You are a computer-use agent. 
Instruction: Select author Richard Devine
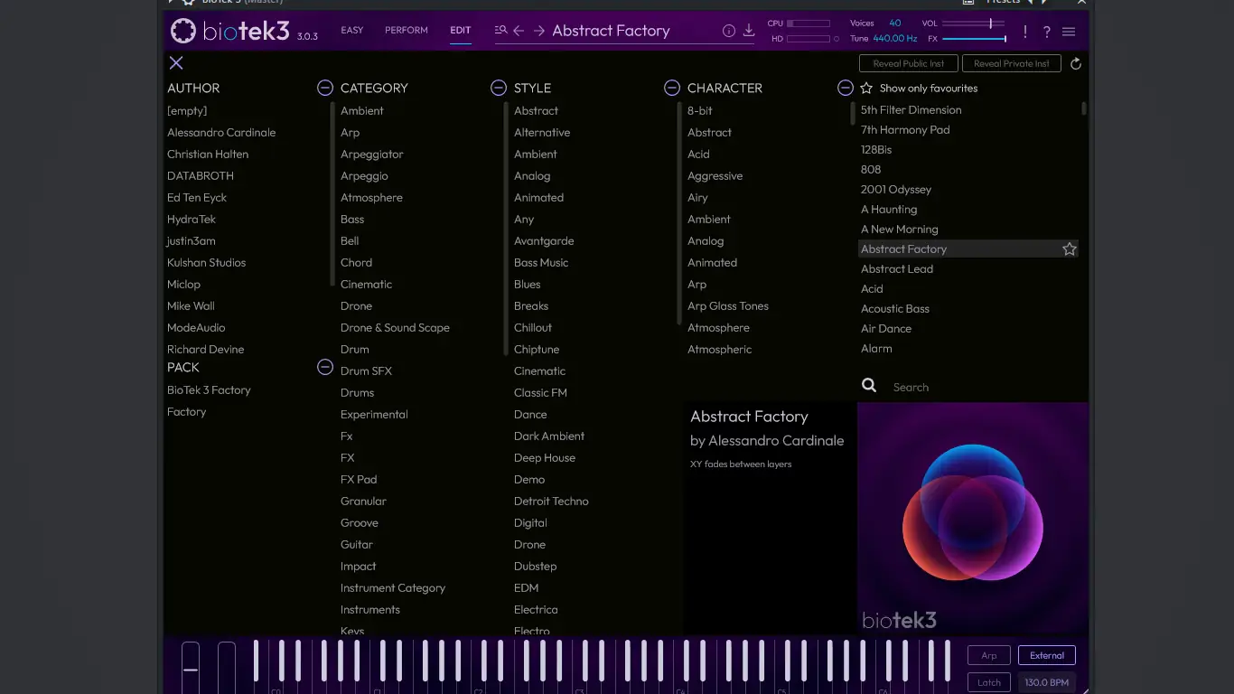(x=206, y=349)
